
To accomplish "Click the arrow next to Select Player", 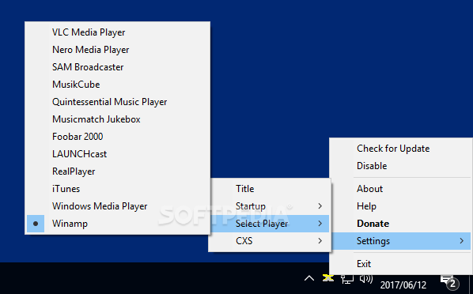I will (320, 224).
